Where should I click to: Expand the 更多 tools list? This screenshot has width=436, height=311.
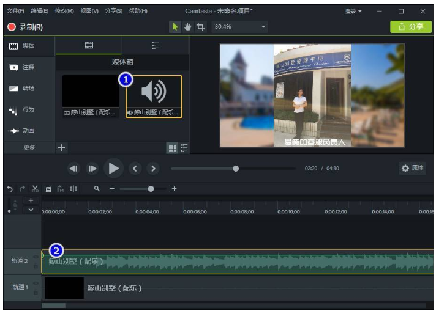coord(29,147)
